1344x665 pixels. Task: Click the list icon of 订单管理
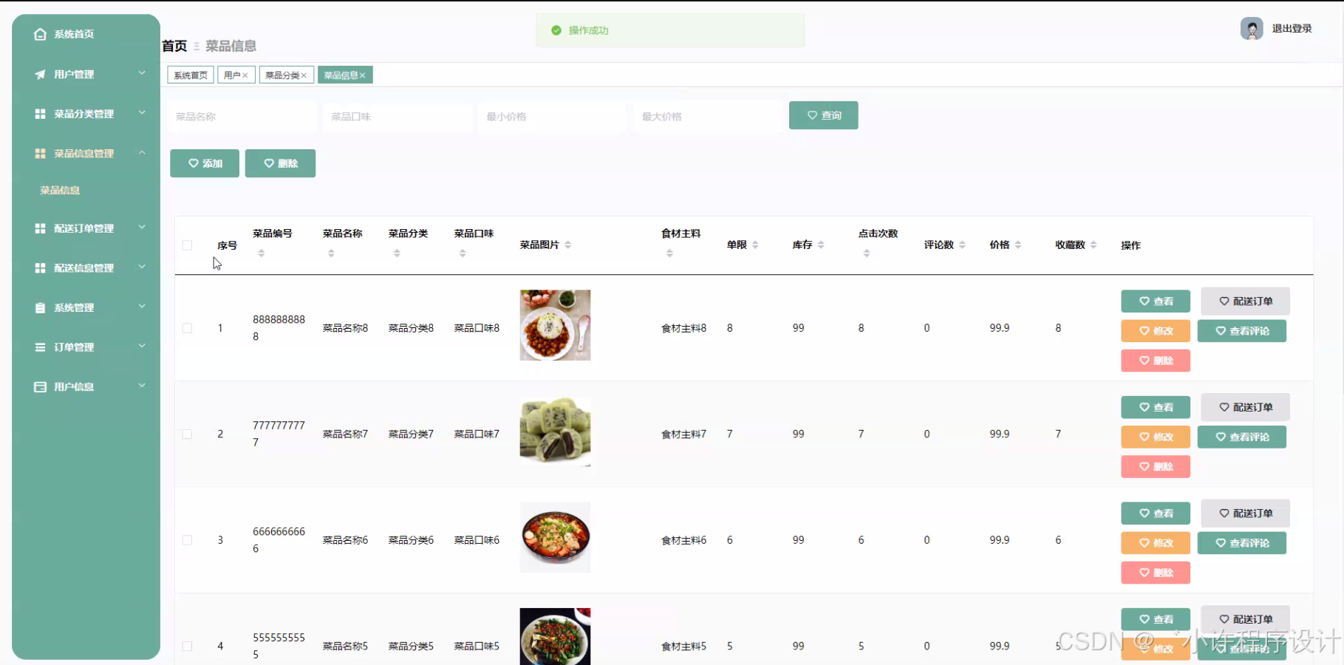[x=40, y=347]
